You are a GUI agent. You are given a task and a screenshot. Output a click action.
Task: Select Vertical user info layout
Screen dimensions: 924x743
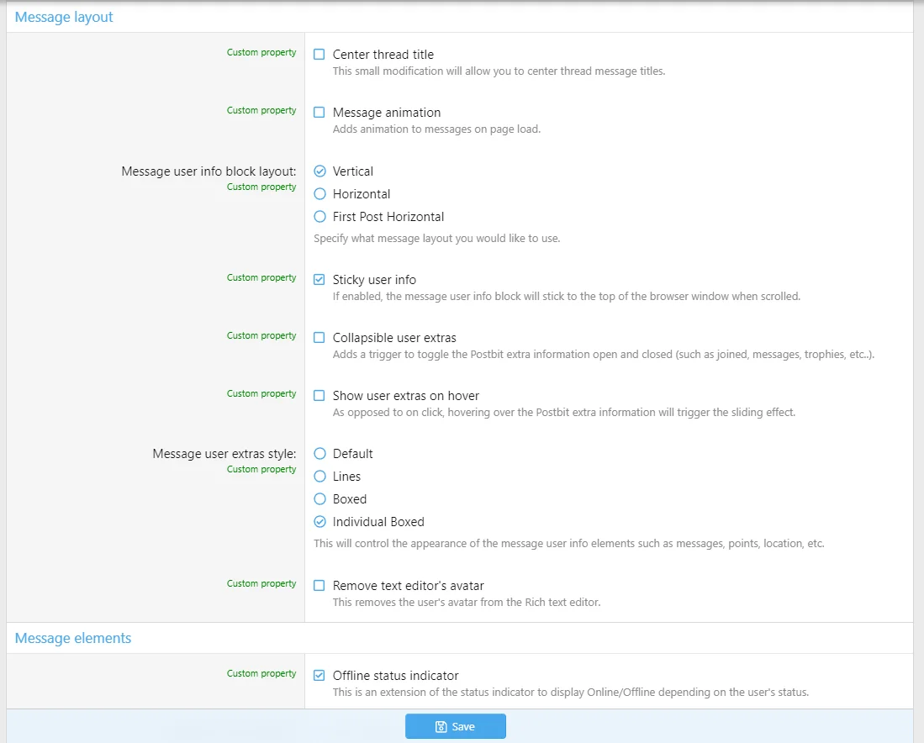319,171
